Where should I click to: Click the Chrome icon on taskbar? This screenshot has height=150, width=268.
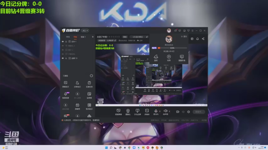[129, 148]
